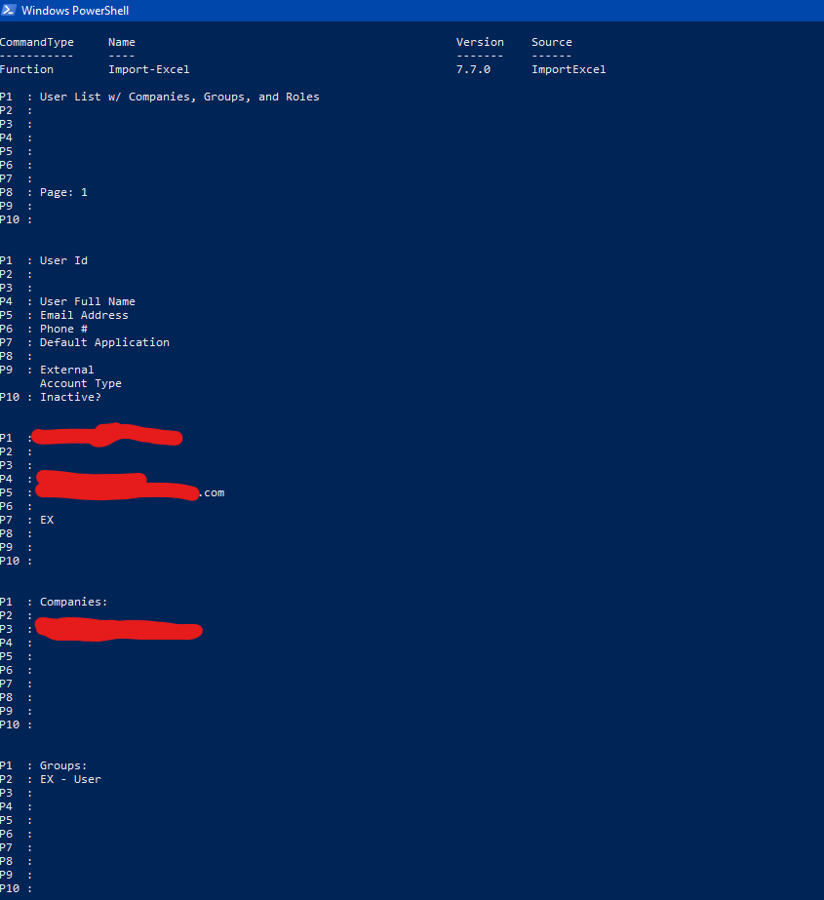
Task: Select the Companies: section heading
Action: [x=73, y=602]
